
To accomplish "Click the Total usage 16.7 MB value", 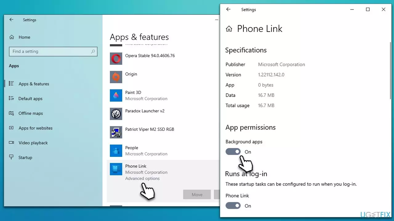I will (266, 105).
